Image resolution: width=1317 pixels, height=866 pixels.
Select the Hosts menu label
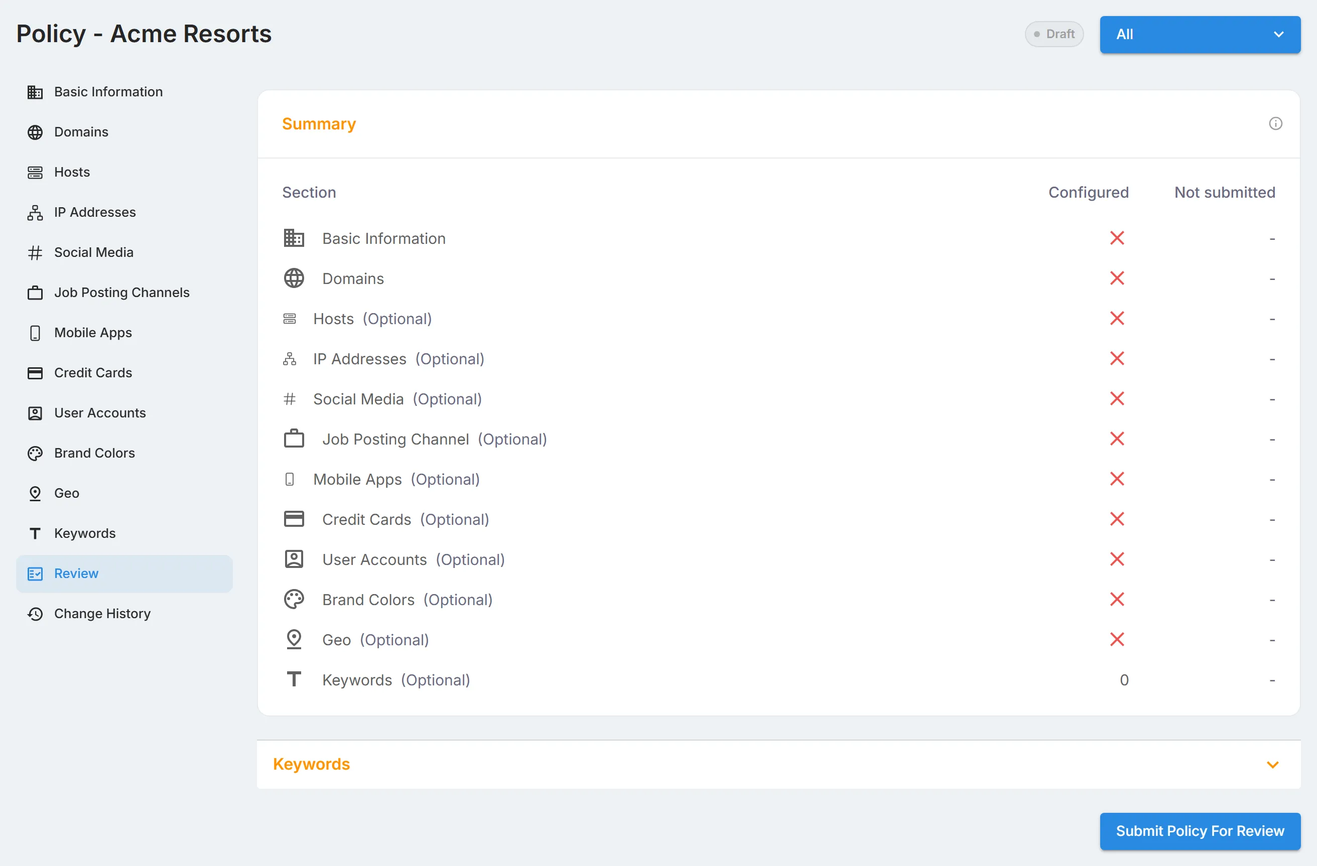(x=72, y=173)
